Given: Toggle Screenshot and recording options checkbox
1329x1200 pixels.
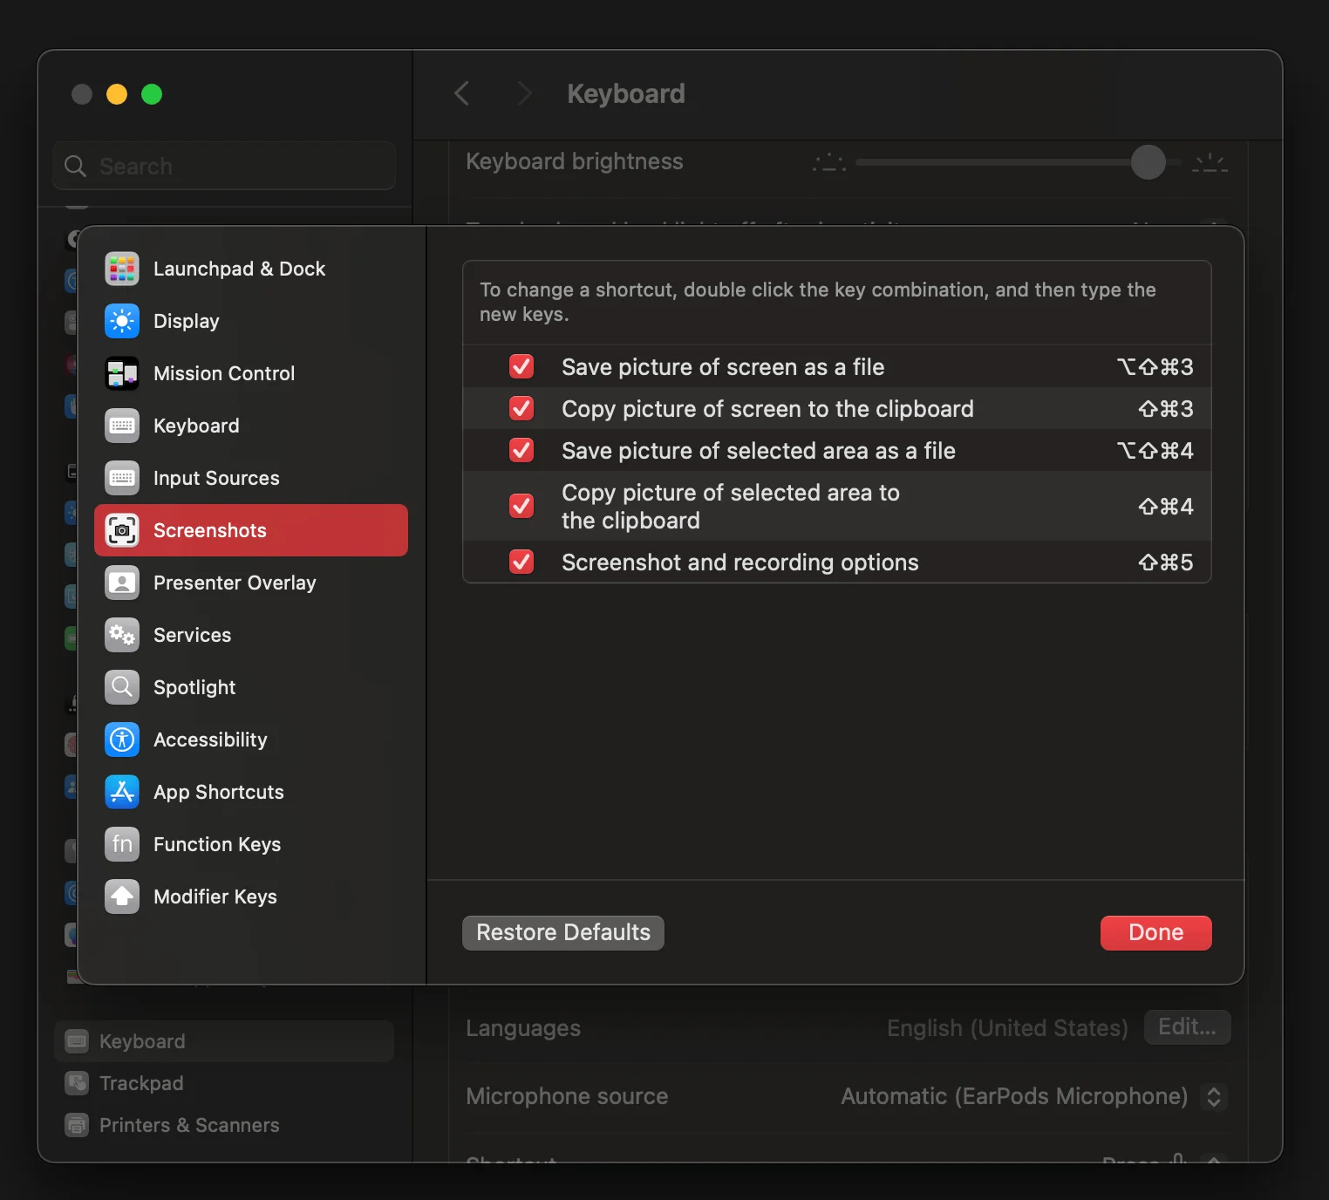Looking at the screenshot, I should 521,562.
